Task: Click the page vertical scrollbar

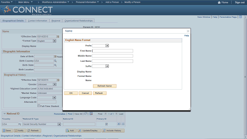Action: pos(245,77)
